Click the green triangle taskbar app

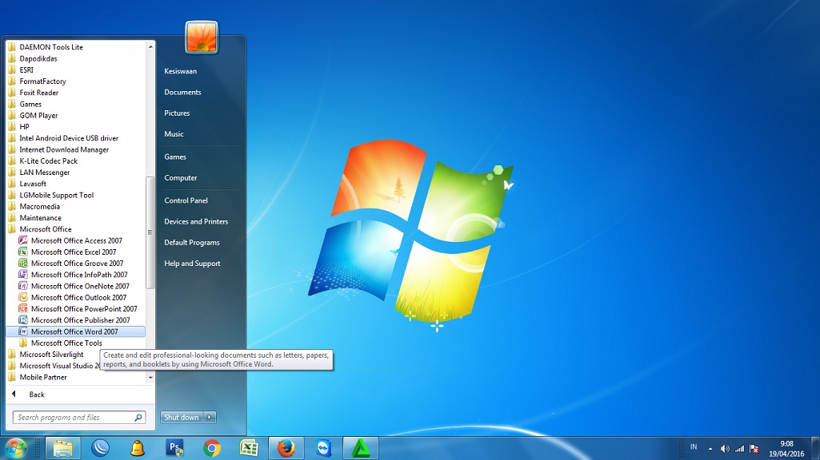(361, 449)
